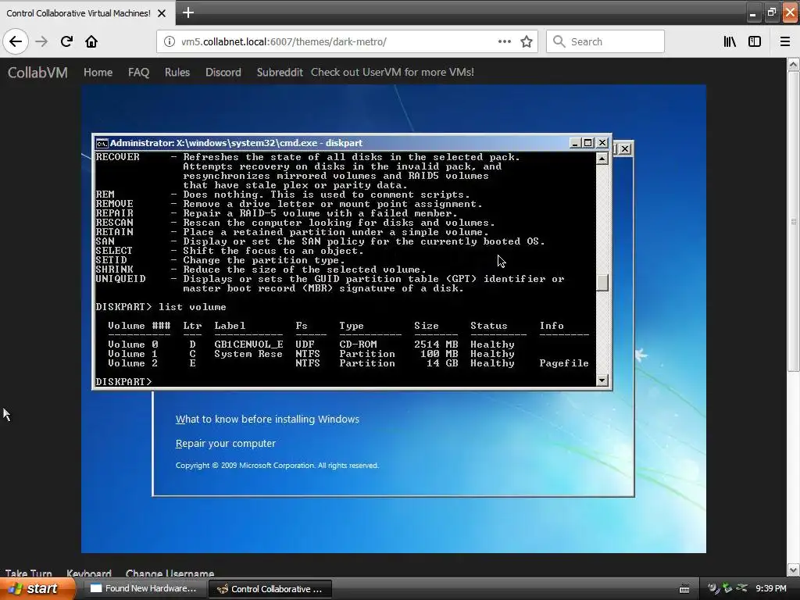Click the keyboard icon in taskbar tray

[x=684, y=589]
